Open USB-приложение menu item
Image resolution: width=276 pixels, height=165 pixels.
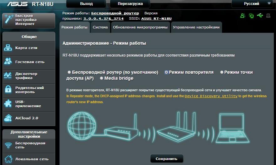point(29,104)
